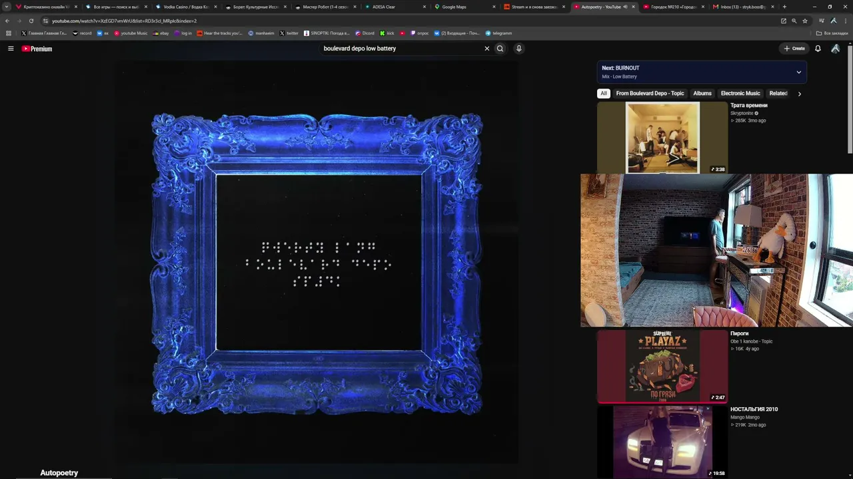Click the blue frame video player
The image size is (853, 479).
pyautogui.click(x=317, y=263)
